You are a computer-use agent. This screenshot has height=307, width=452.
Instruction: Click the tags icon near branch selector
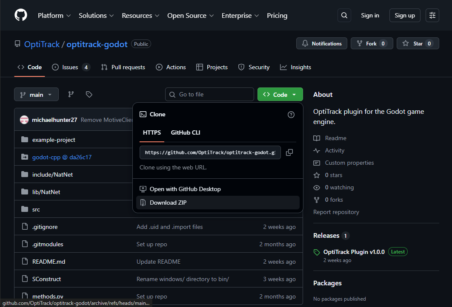point(89,94)
